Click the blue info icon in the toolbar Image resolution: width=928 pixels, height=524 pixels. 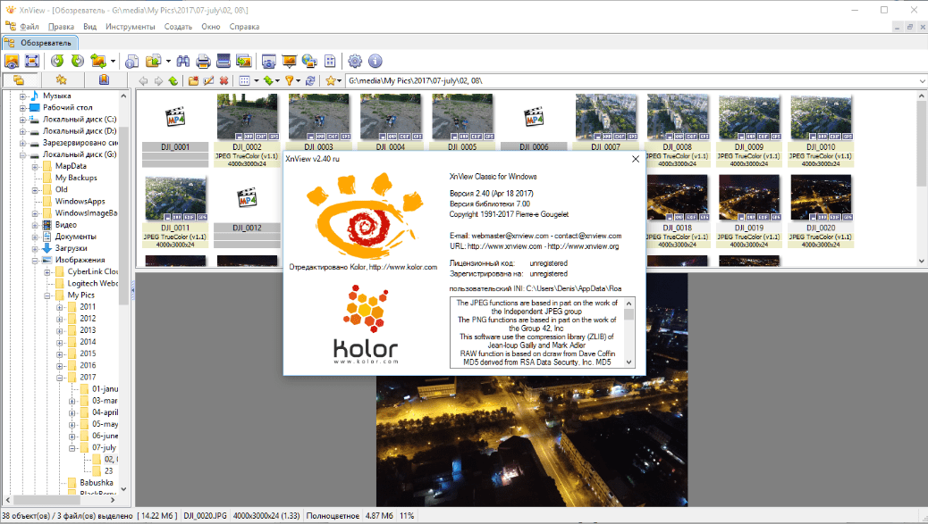point(375,61)
